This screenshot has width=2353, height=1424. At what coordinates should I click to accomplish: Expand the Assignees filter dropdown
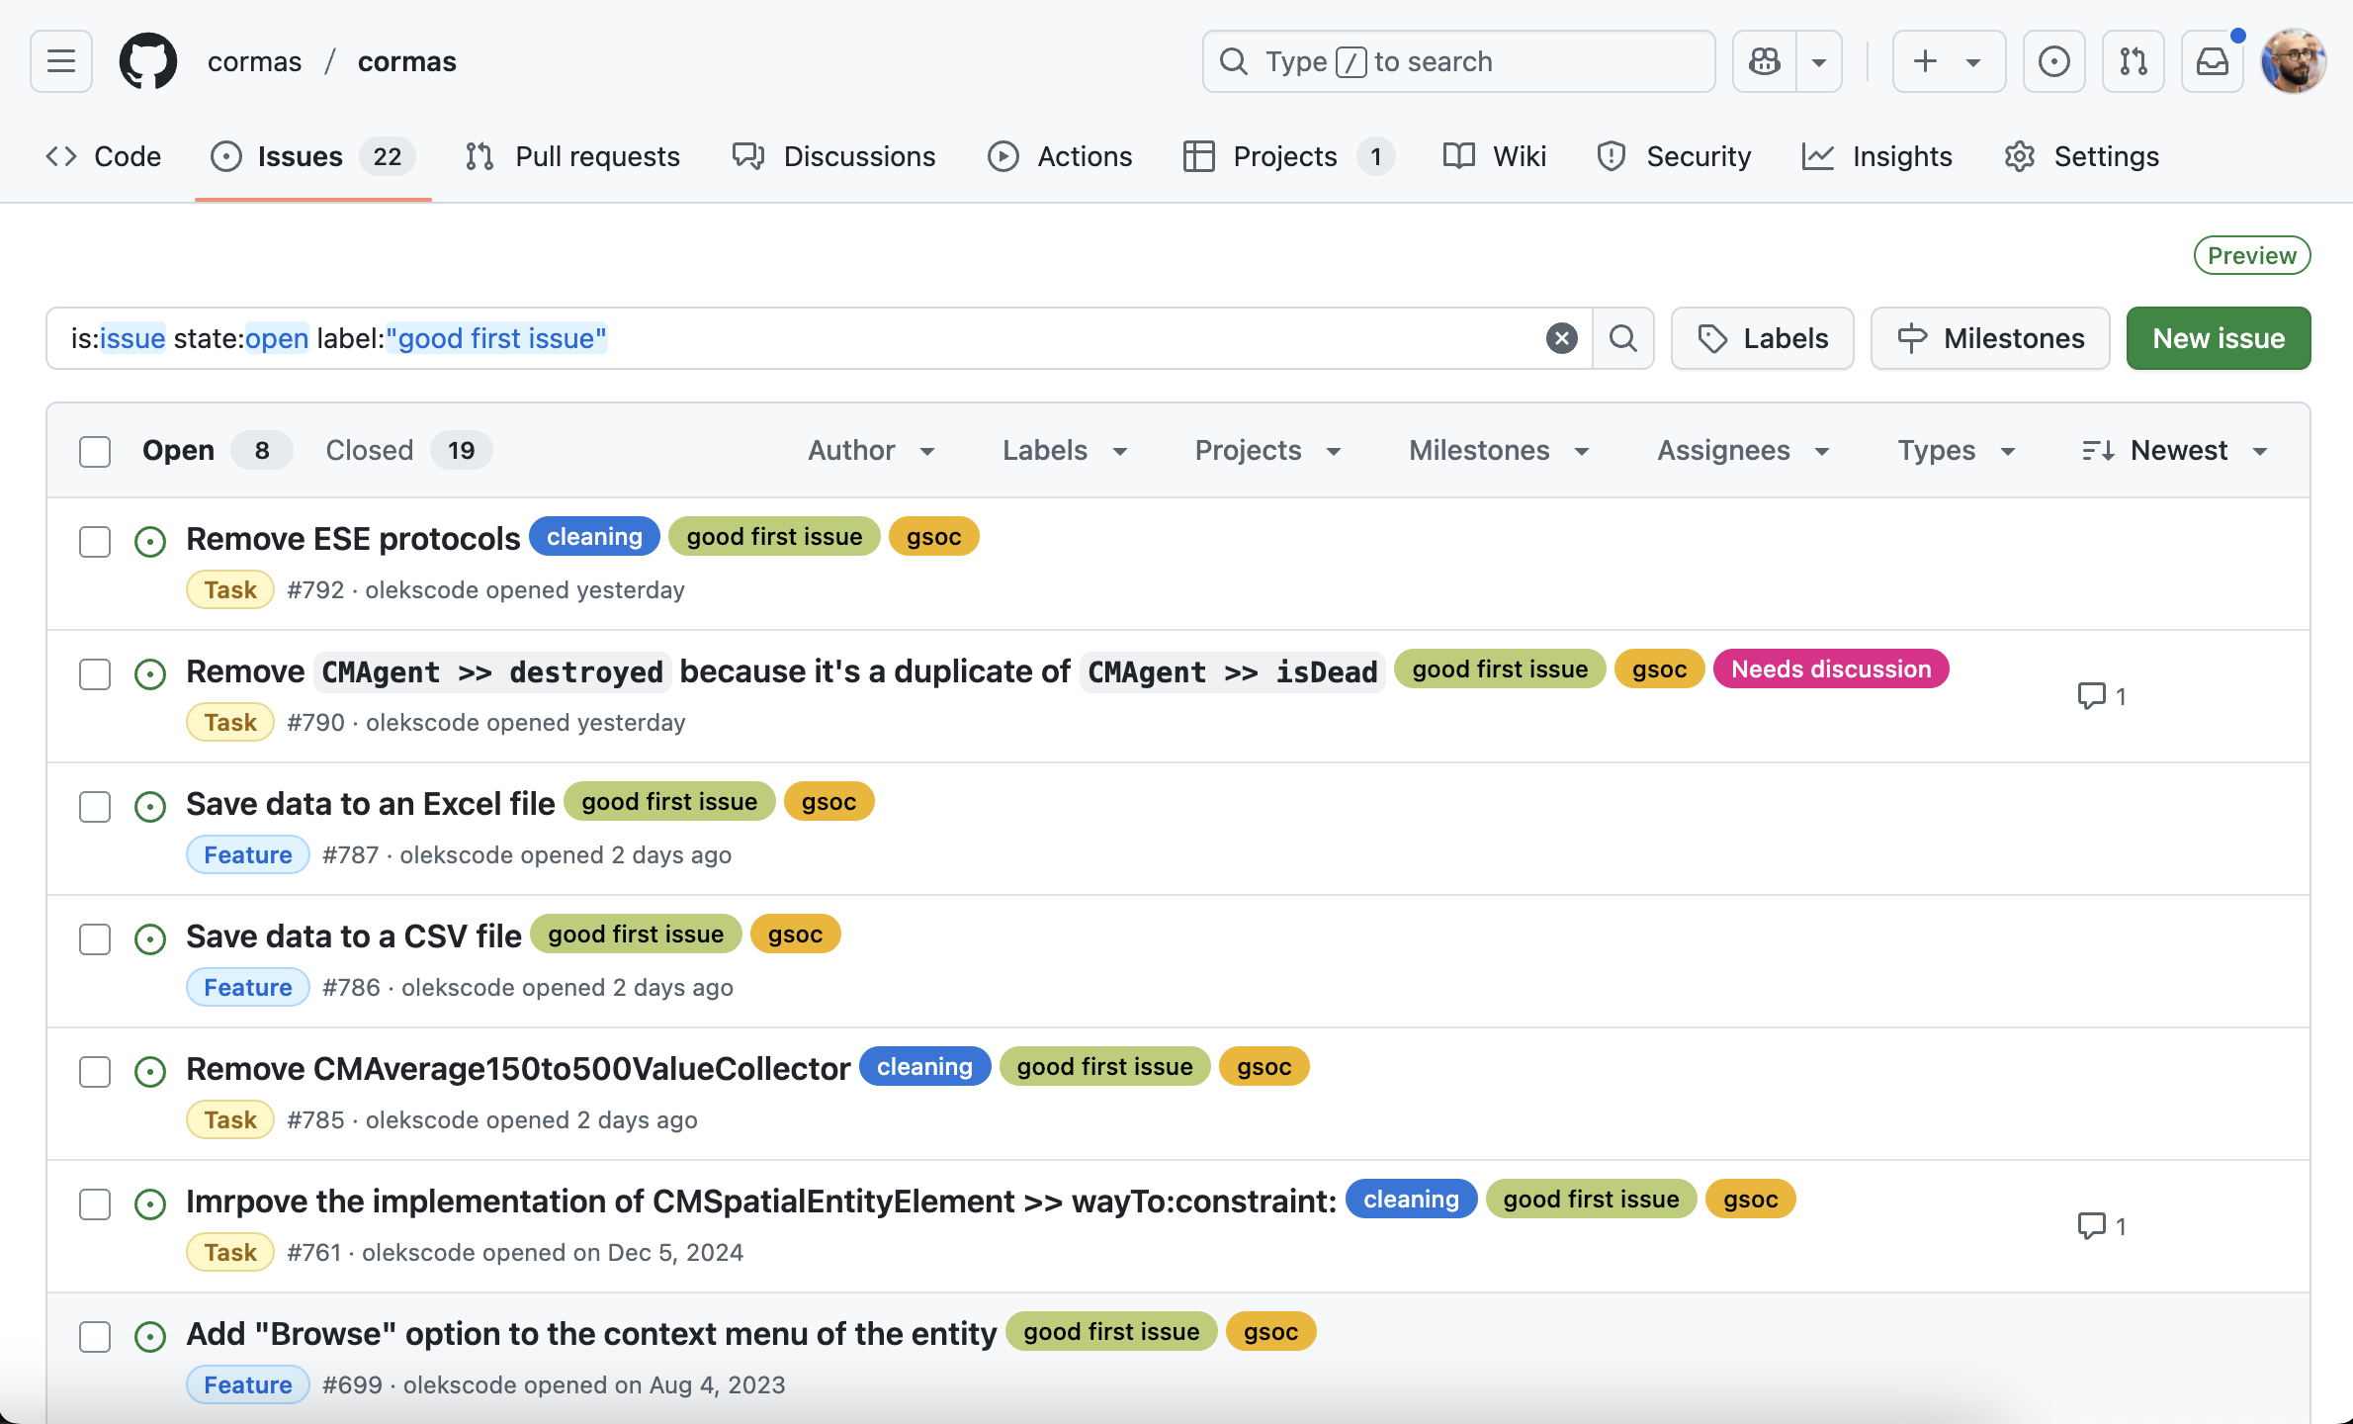1743,451
